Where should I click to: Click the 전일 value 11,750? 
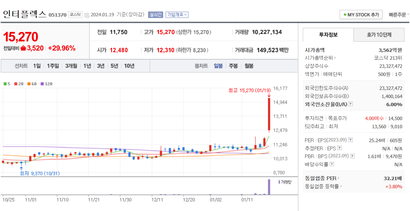119,32
